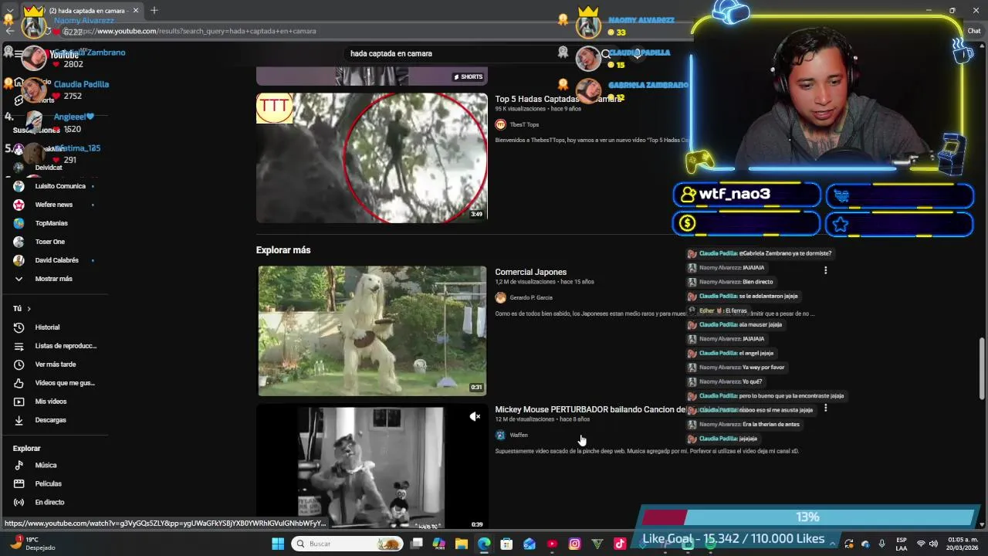Expand the Tú section chevron
This screenshot has height=556, width=988.
coord(29,309)
